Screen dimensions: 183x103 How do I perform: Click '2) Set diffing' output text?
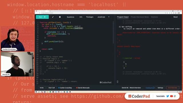point(125,27)
